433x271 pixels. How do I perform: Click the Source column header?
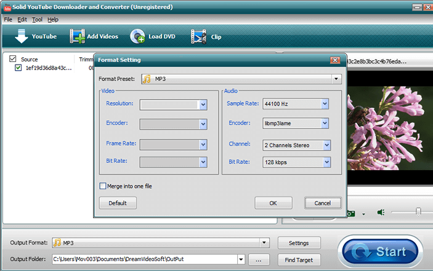coord(30,59)
